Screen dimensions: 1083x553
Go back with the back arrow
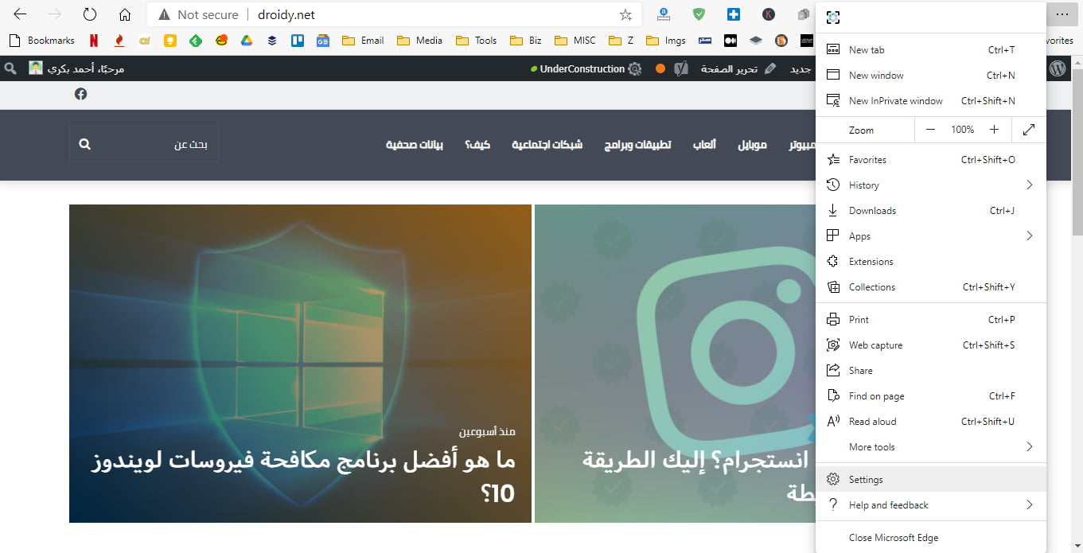click(20, 14)
